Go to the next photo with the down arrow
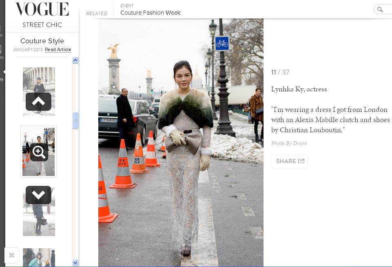Image resolution: width=392 pixels, height=267 pixels. tap(39, 195)
